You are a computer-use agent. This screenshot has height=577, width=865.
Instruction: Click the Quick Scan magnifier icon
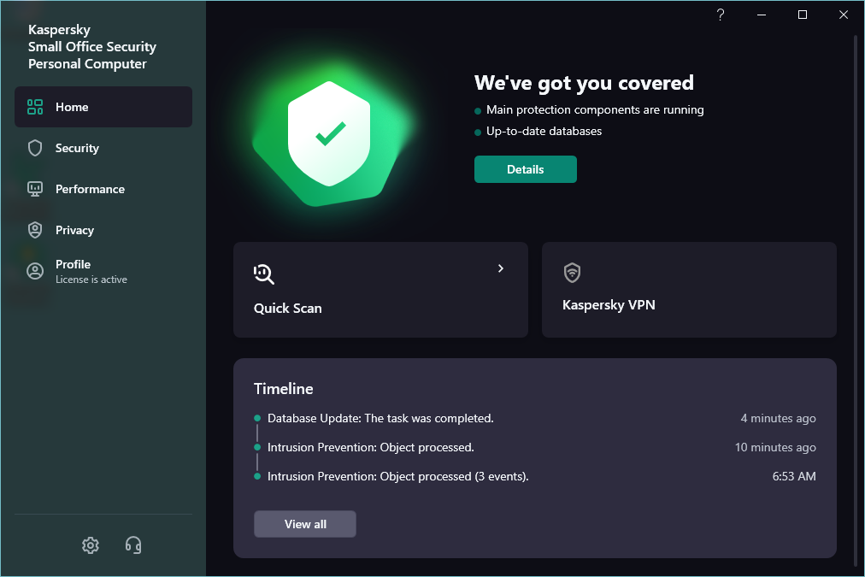[264, 274]
